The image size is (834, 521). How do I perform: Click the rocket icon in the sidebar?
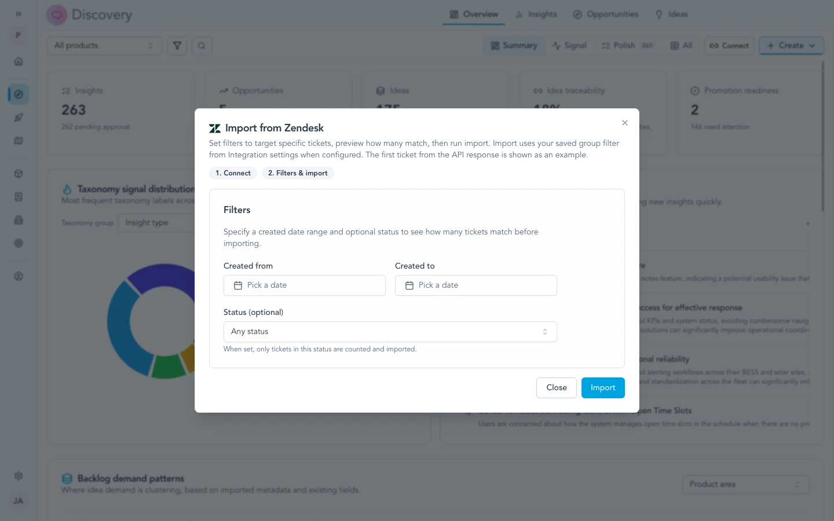[x=19, y=118]
